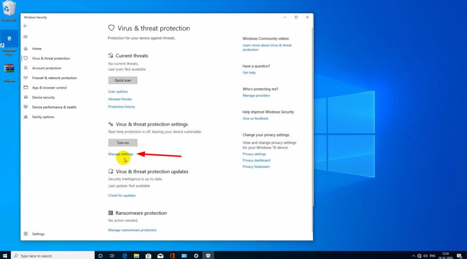Click the Settings gear icon in sidebar

point(26,234)
